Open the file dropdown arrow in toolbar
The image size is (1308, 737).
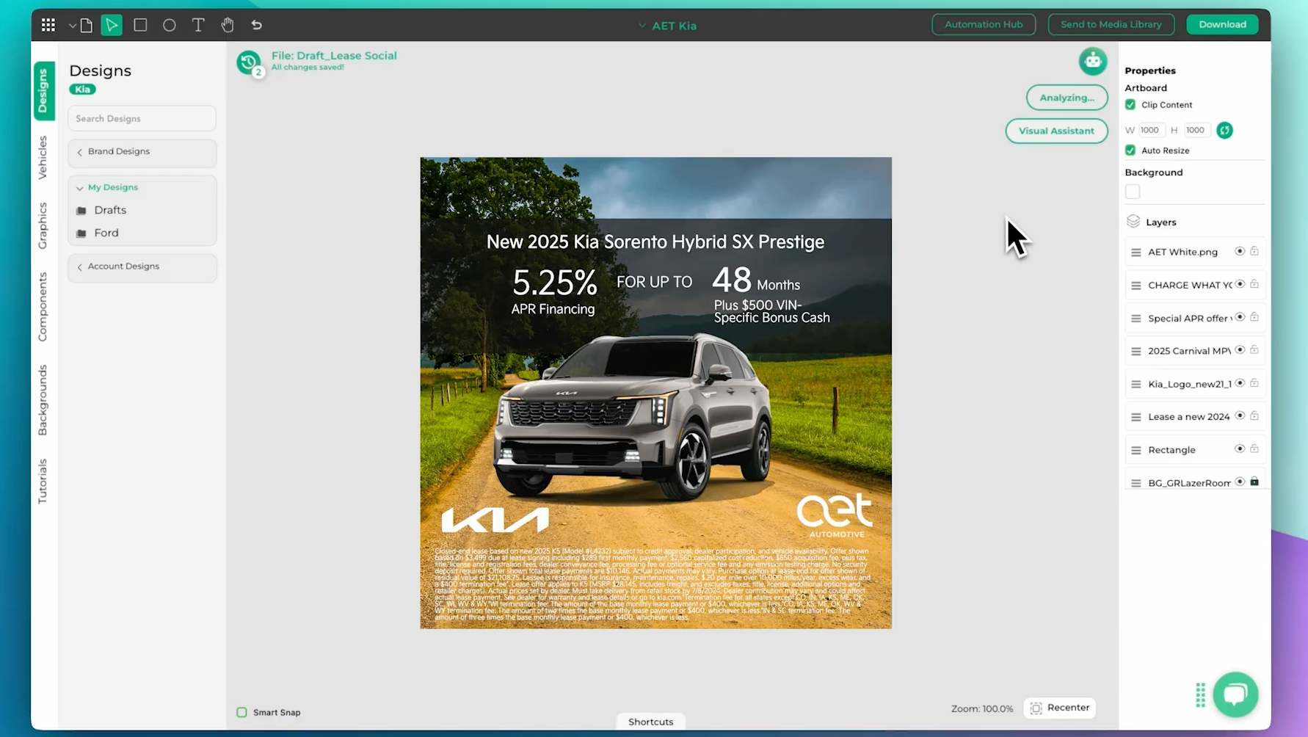[x=73, y=26]
